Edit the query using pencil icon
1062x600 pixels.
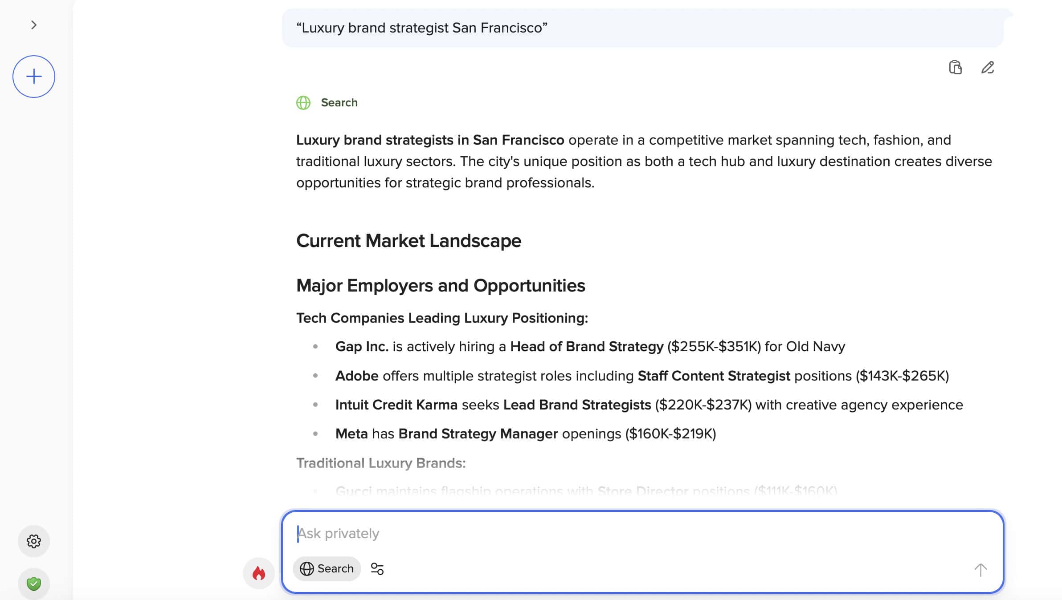[988, 68]
